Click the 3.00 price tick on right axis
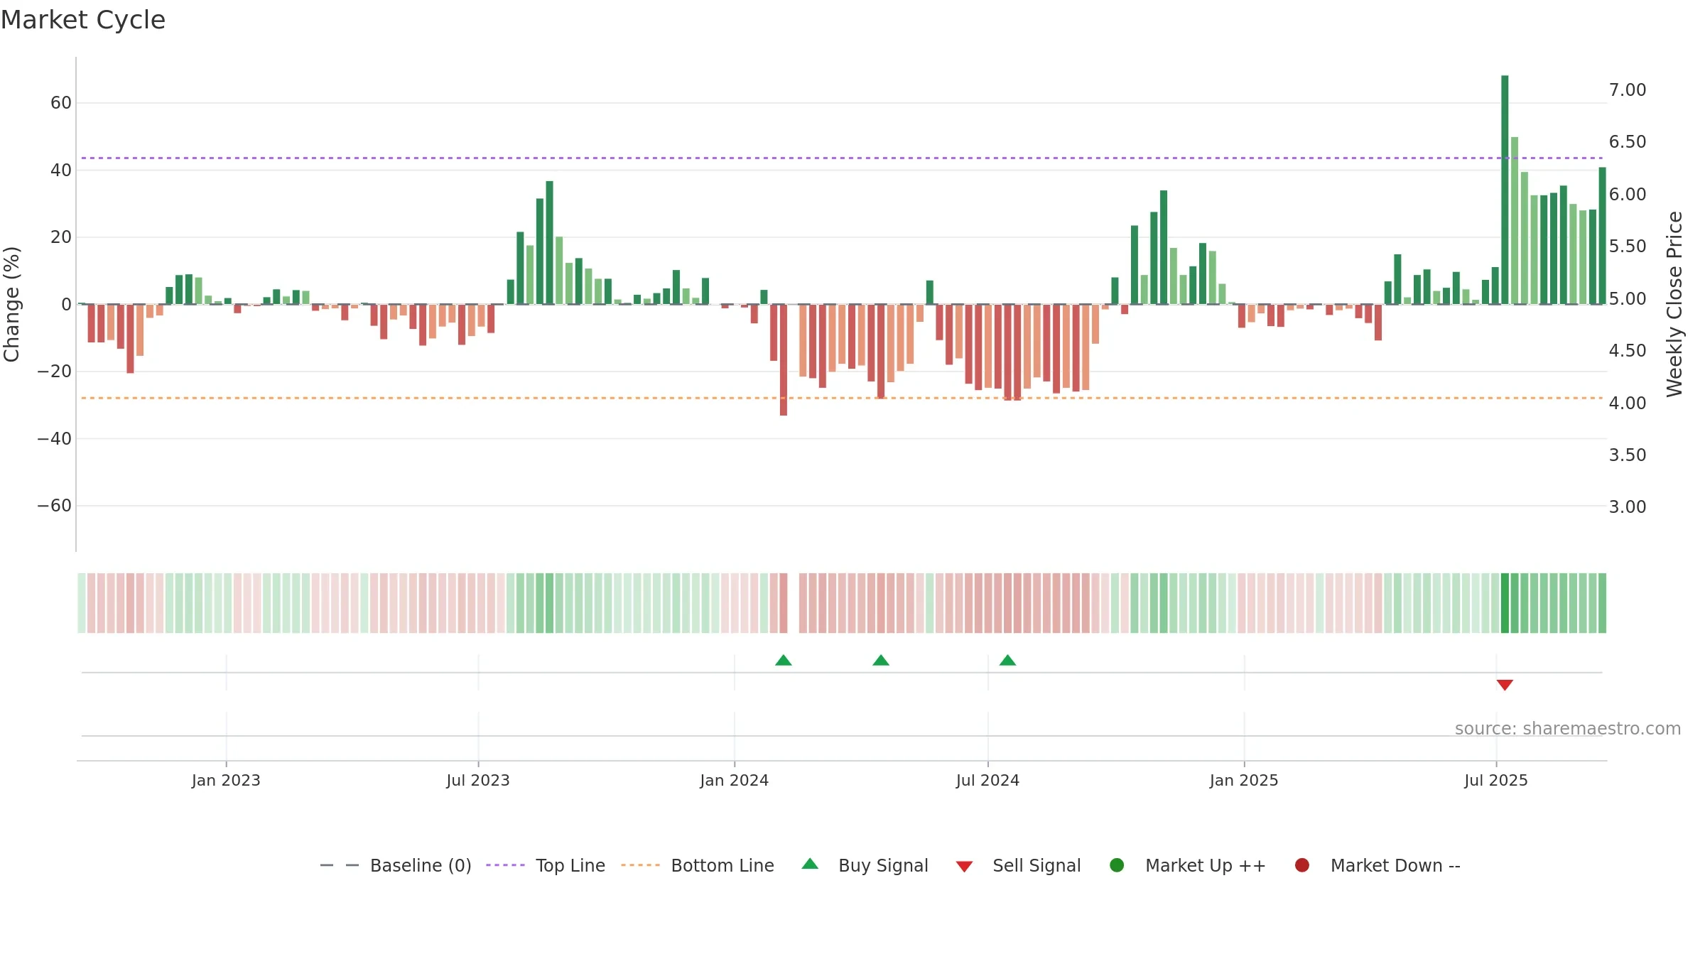Image resolution: width=1705 pixels, height=959 pixels. point(1628,506)
